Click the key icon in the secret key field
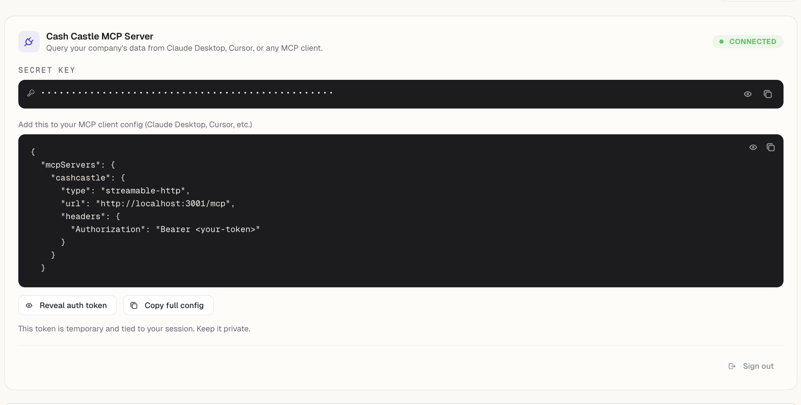 [31, 93]
